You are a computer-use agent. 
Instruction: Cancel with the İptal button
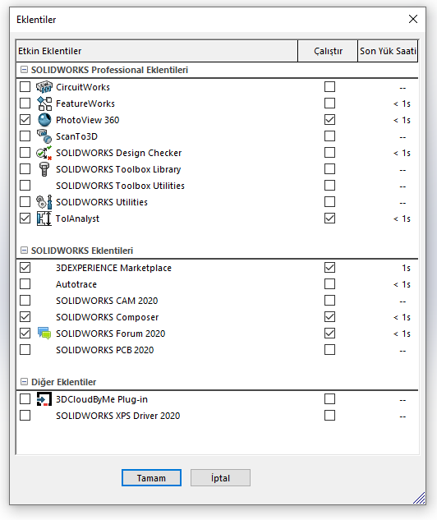220,478
